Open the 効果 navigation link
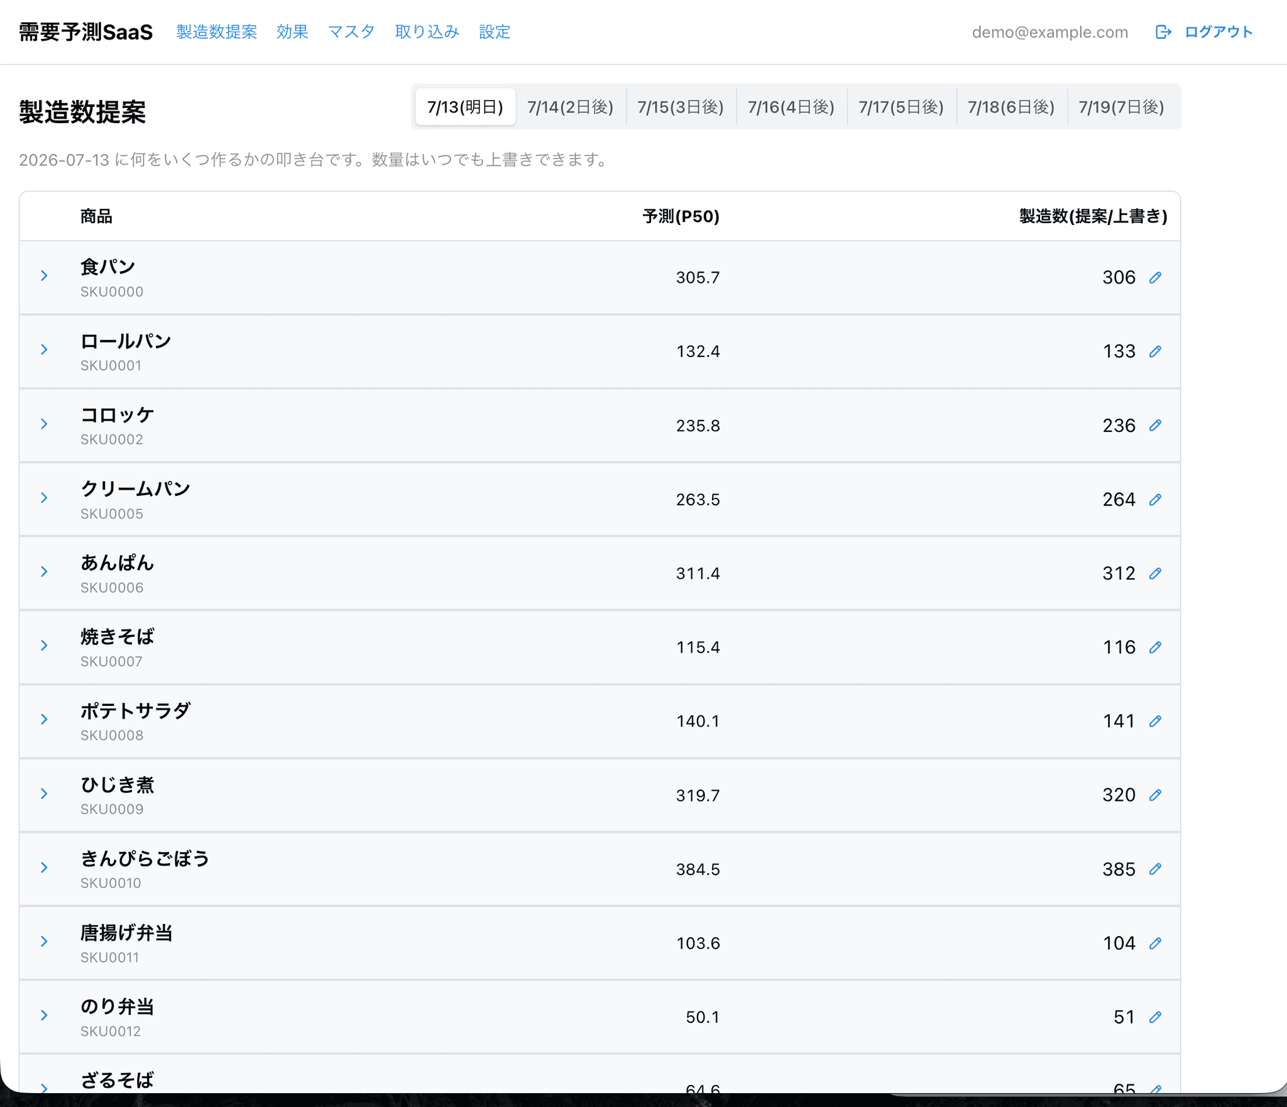The image size is (1287, 1107). point(292,32)
